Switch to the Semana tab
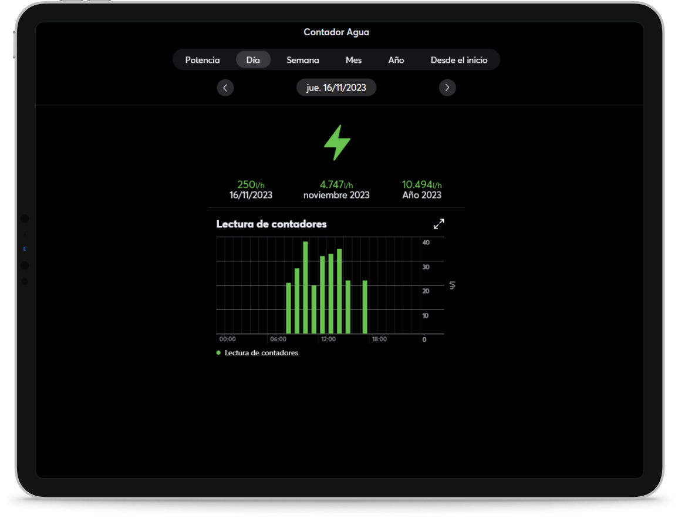678x518 pixels. [x=302, y=60]
